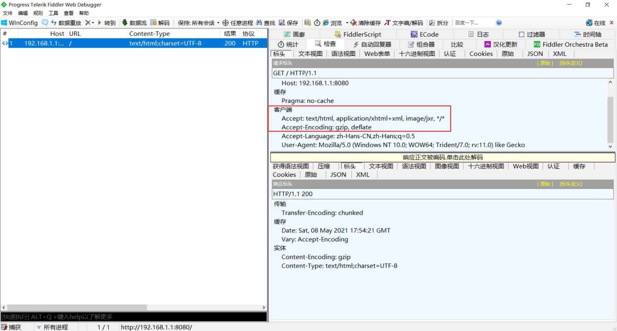Toggle the 解码 decode option
The width and height of the screenshot is (617, 331).
tap(160, 23)
